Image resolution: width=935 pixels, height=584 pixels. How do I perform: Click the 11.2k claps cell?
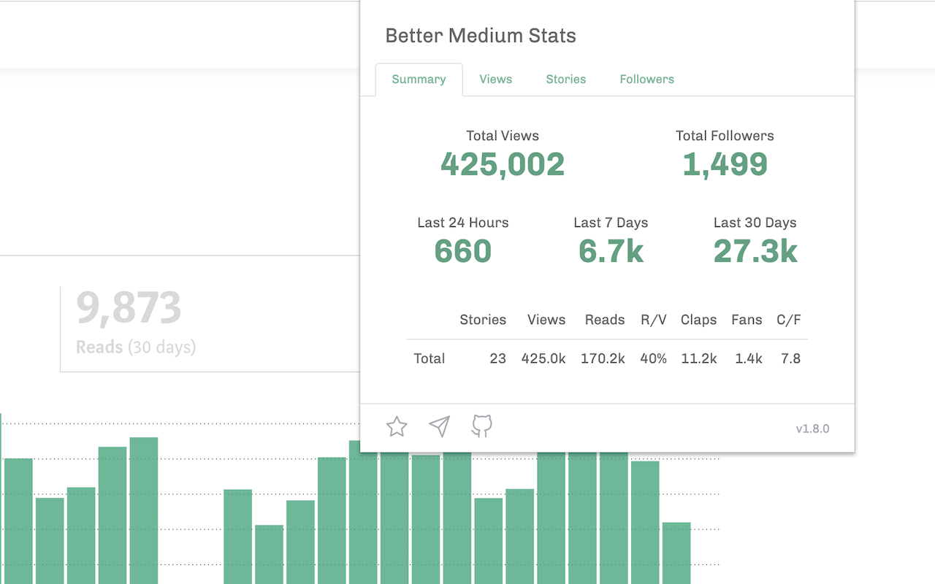coord(699,358)
